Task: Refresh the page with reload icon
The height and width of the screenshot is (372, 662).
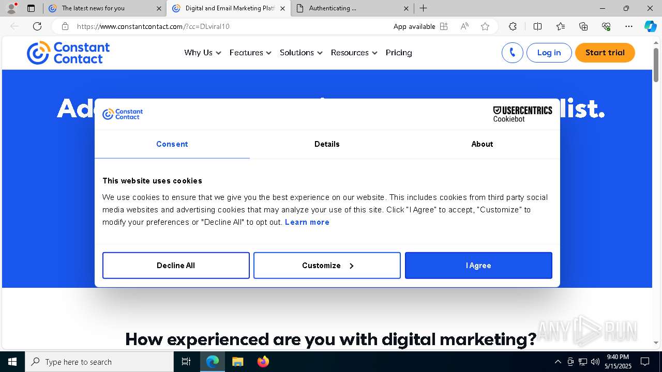Action: 37,26
